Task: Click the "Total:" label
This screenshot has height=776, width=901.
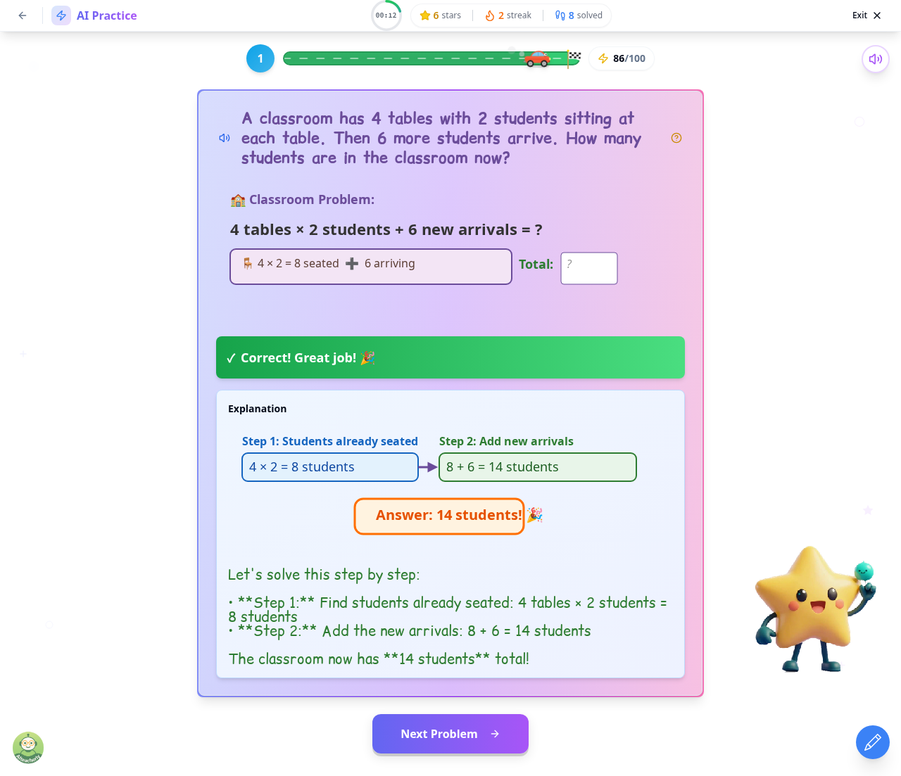Action: click(536, 265)
